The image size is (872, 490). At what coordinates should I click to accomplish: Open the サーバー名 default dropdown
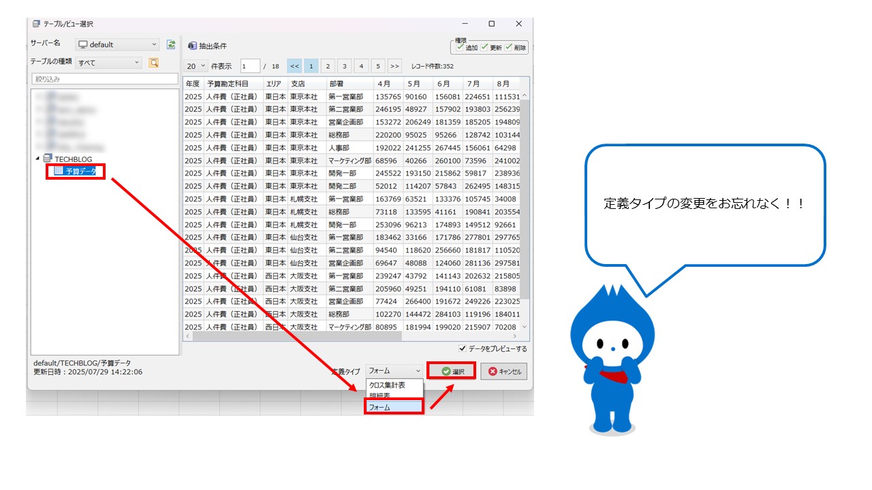click(x=117, y=45)
